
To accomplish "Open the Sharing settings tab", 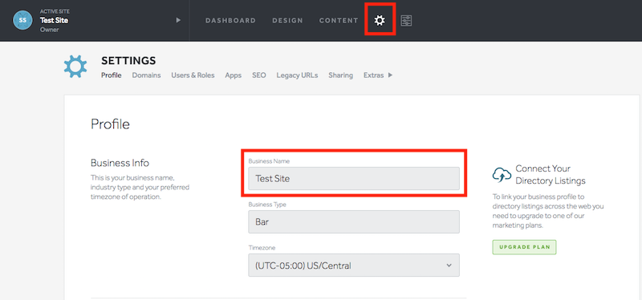I will (x=340, y=75).
